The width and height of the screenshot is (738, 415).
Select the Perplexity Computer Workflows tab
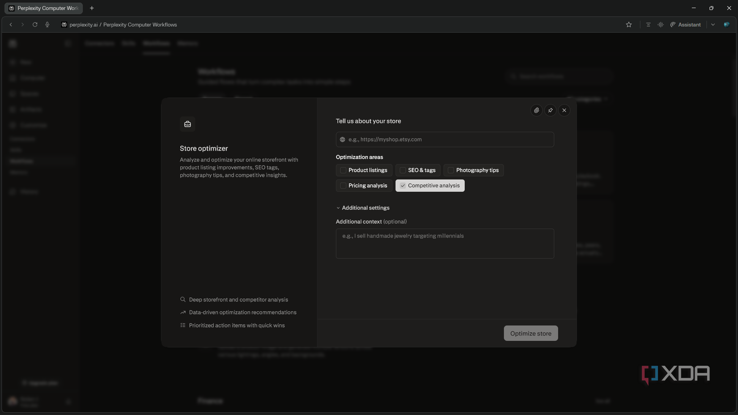click(43, 8)
